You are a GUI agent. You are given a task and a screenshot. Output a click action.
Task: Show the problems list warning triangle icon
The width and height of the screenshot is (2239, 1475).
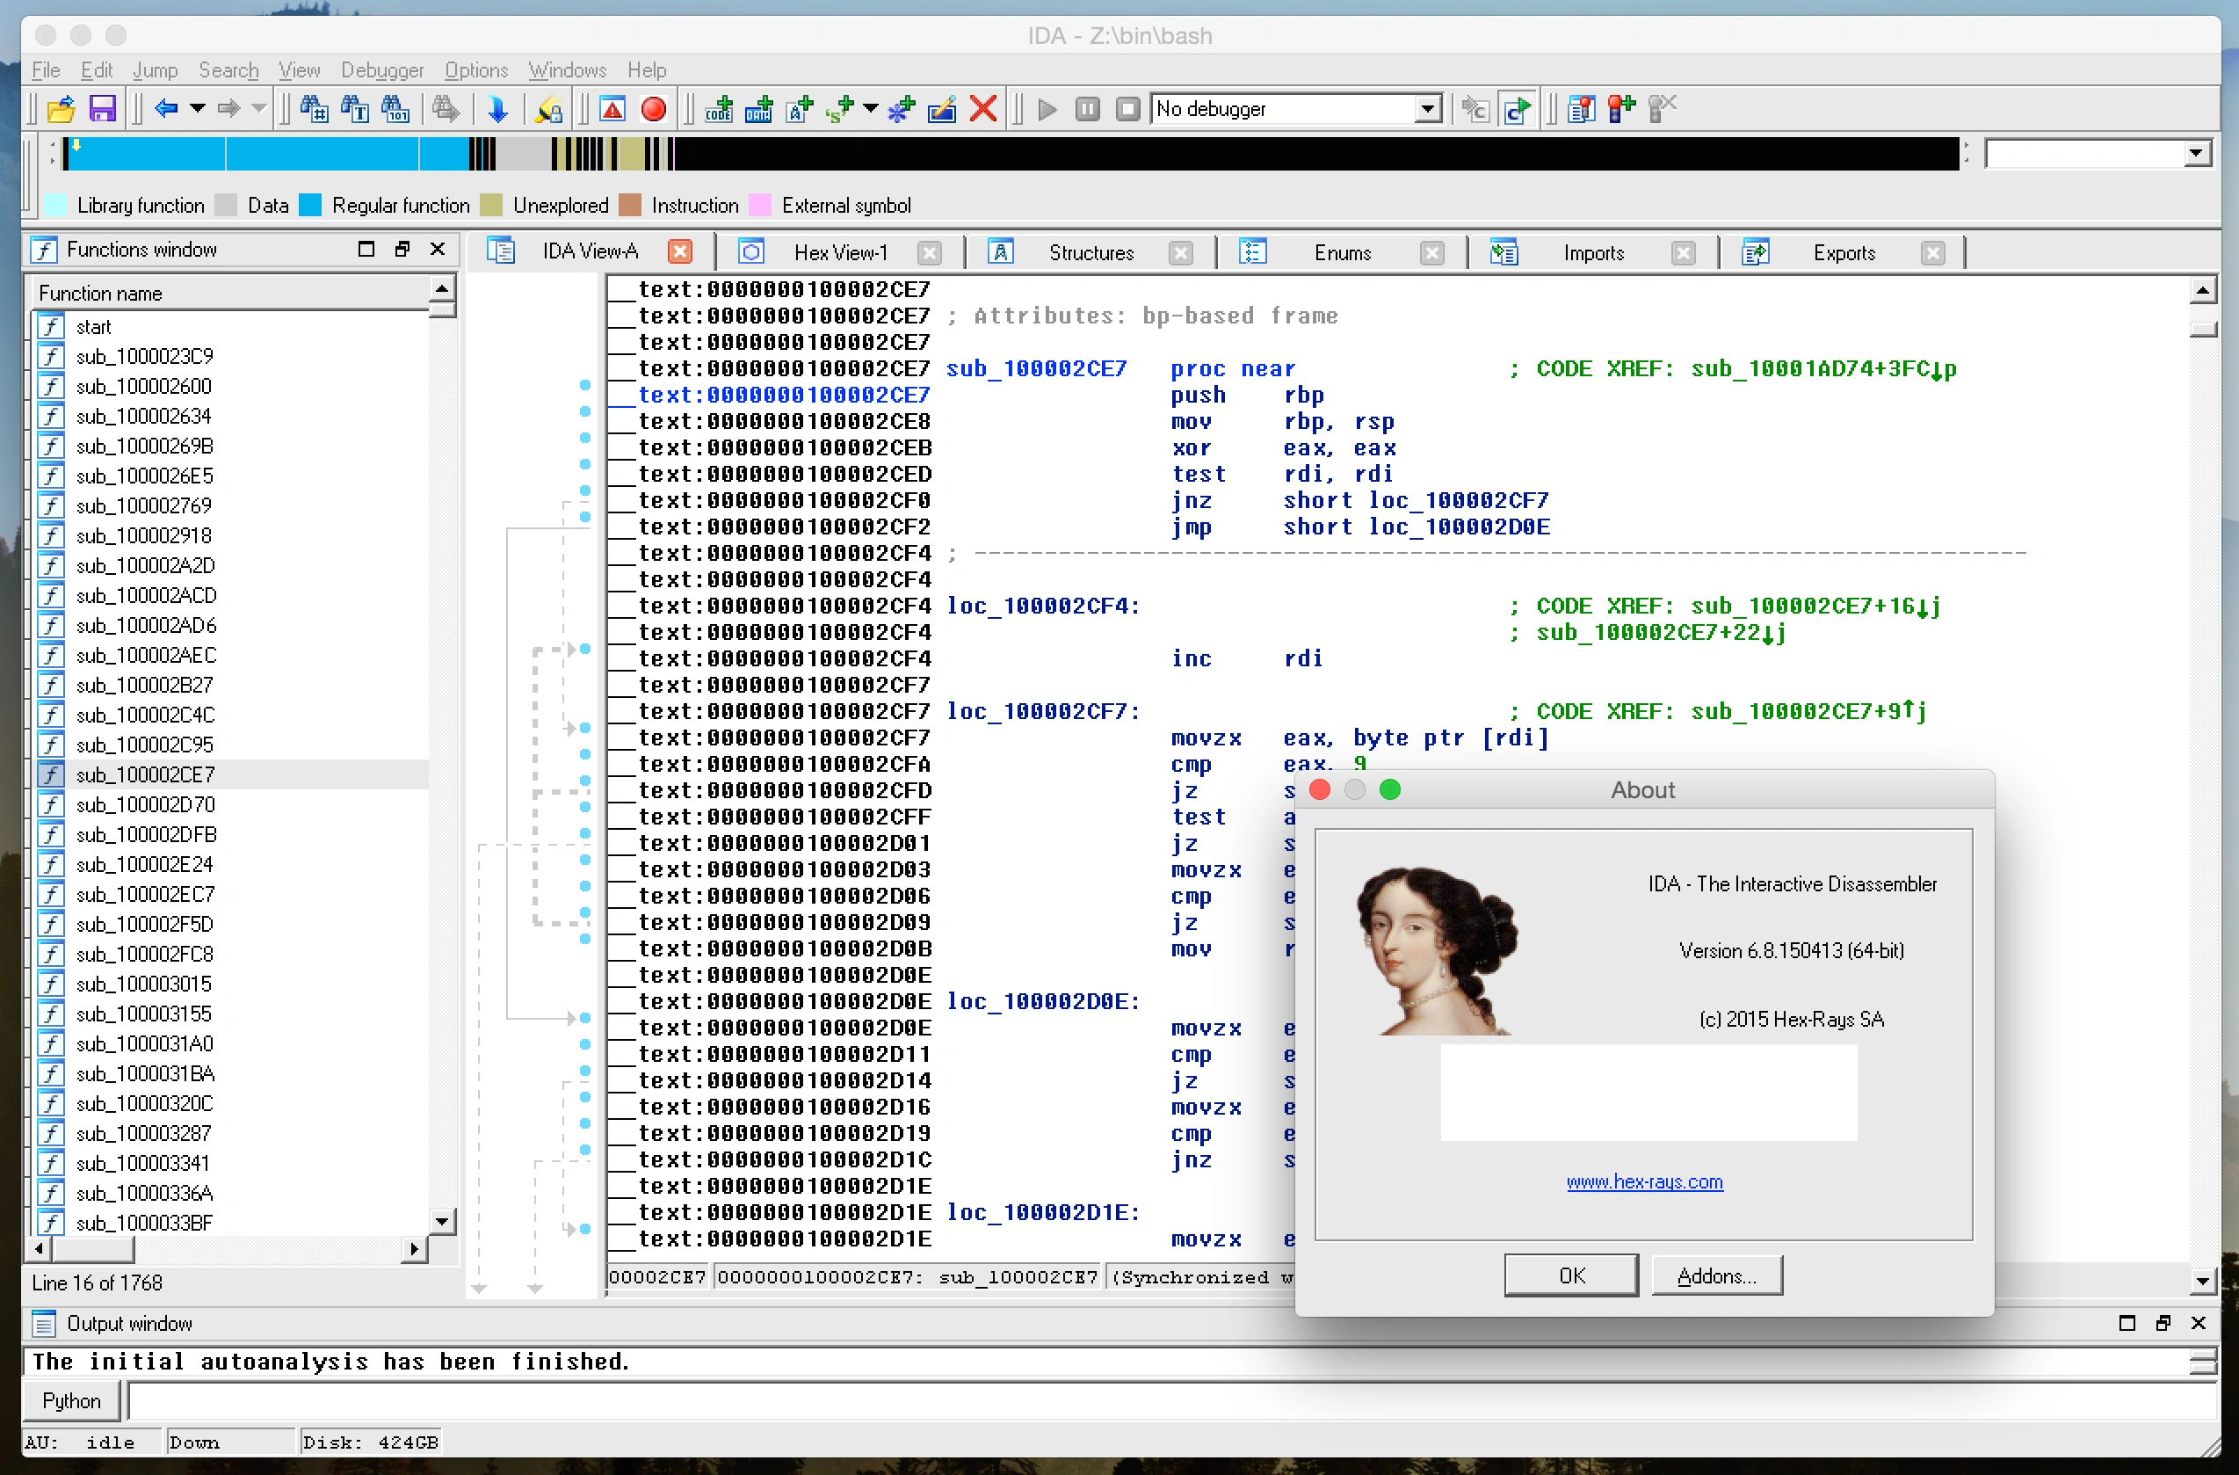614,108
